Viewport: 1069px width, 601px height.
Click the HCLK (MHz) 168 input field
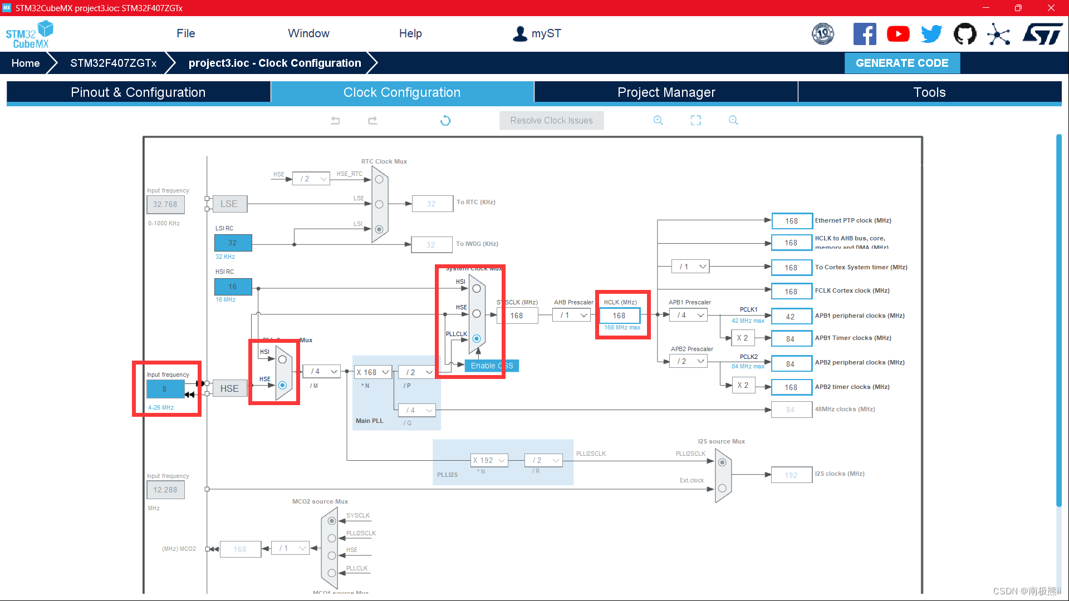point(619,316)
